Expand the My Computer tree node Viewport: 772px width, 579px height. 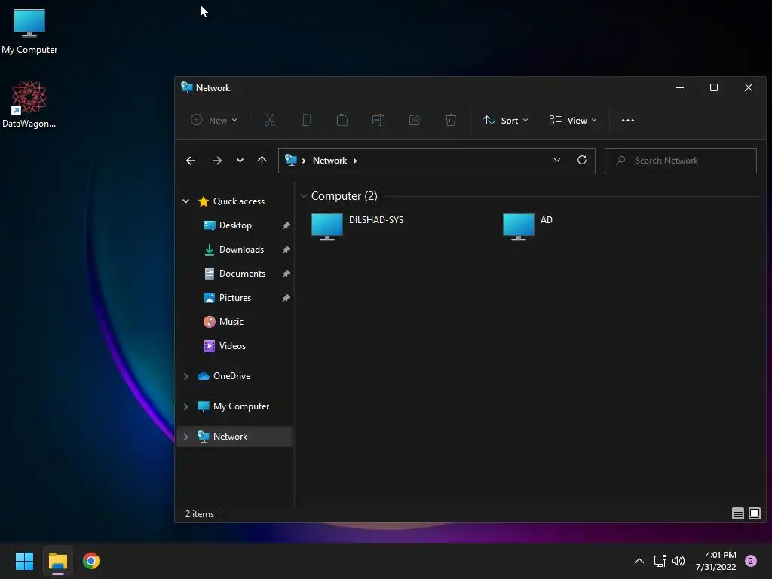[x=185, y=406]
